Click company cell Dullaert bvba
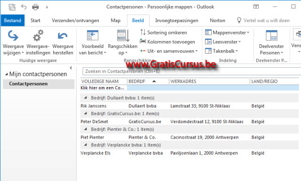 143,106
